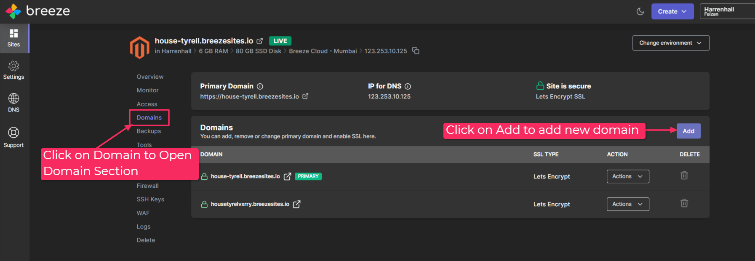Expand Change environment dropdown
This screenshot has height=261, width=755.
(670, 43)
